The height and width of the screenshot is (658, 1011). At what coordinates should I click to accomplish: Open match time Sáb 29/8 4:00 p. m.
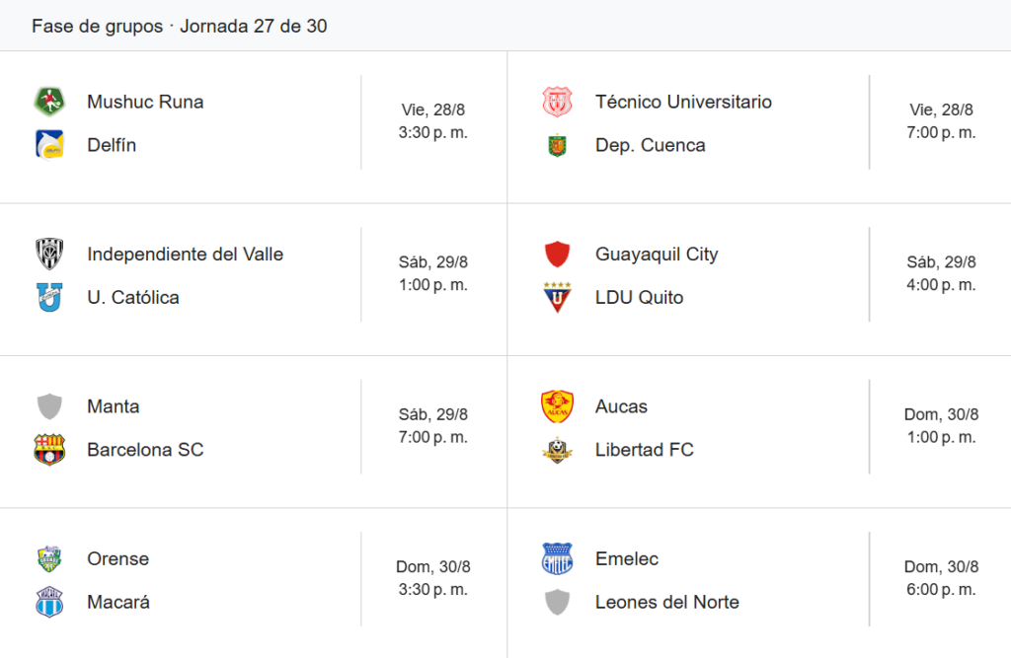[941, 273]
